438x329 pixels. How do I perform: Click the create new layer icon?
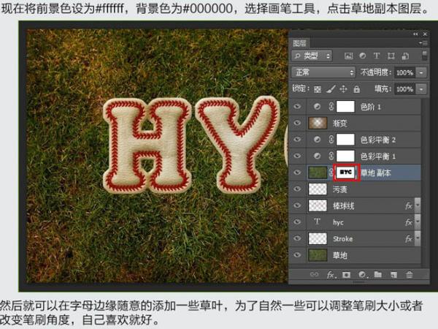393,274
